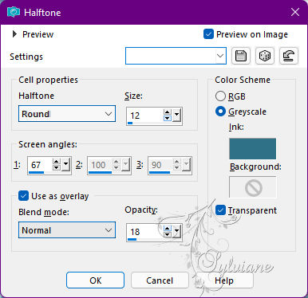Viewport: 308px width, 298px height.
Task: Open the Size slider popup arrow
Action: (177, 116)
